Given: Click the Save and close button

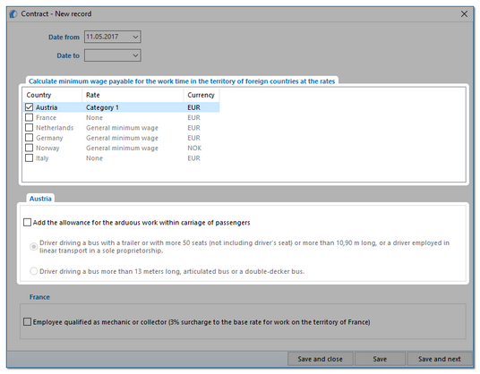Looking at the screenshot, I should 321,359.
